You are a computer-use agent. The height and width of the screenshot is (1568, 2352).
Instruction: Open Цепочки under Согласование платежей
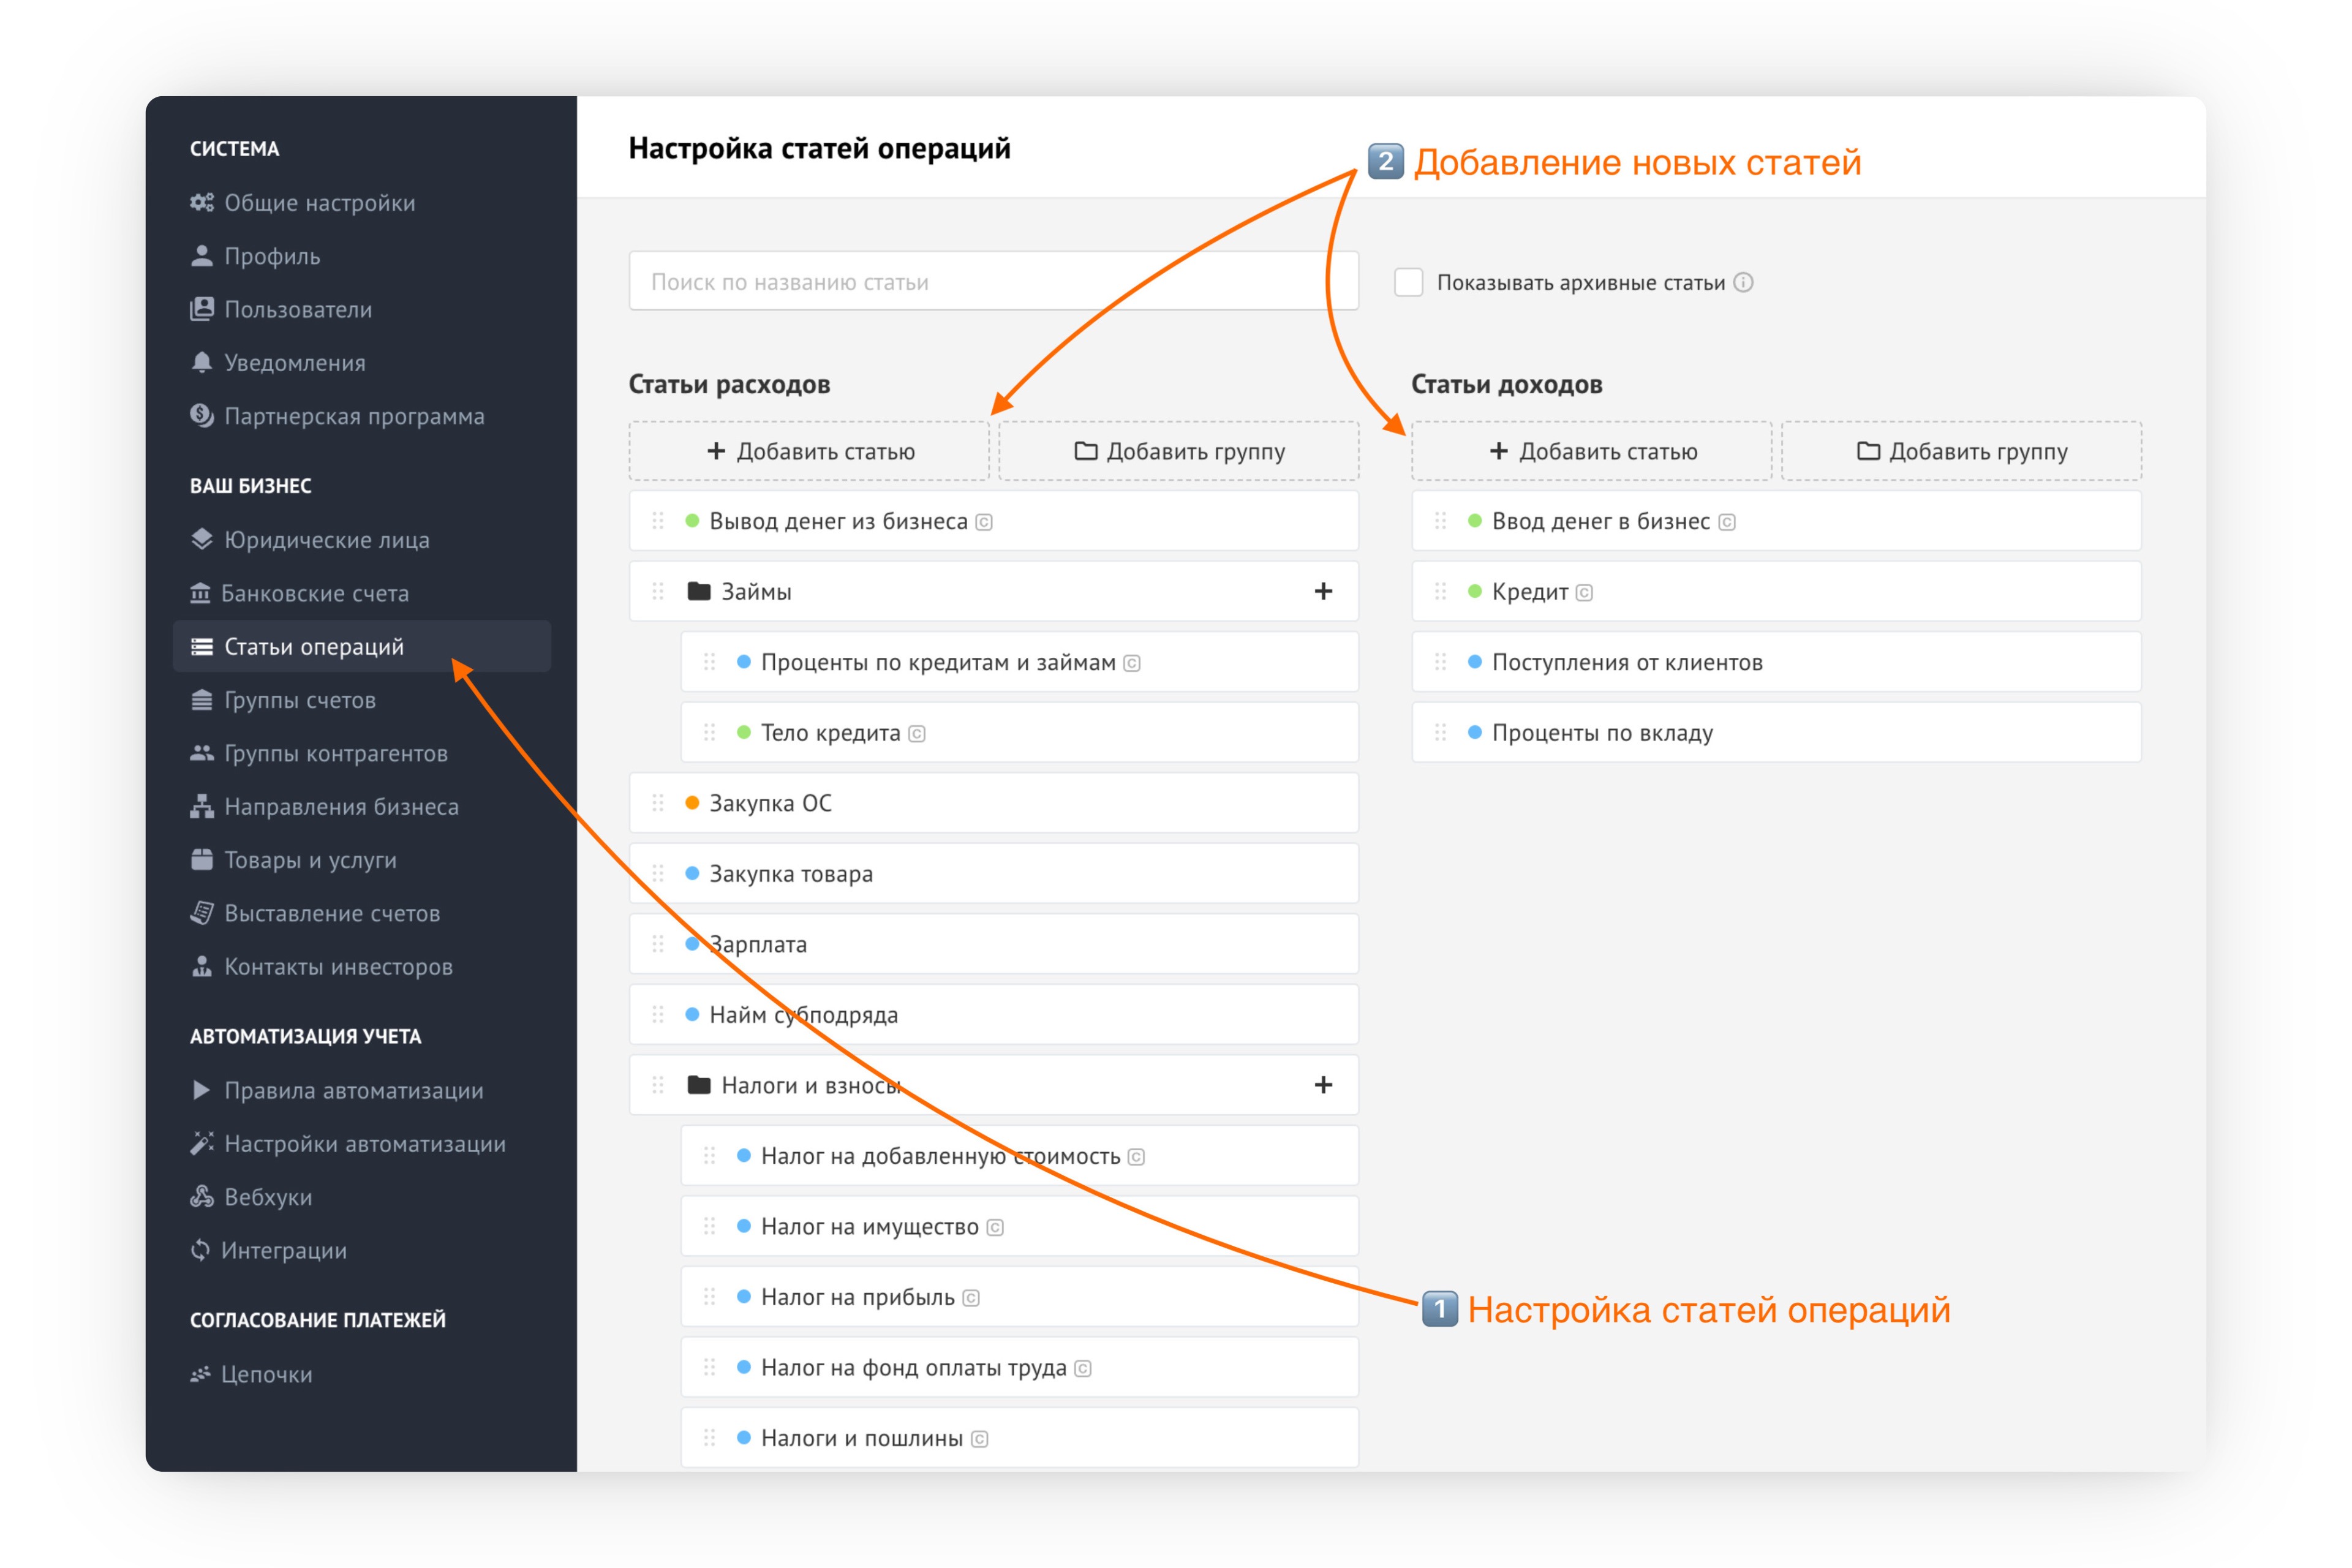click(x=266, y=1374)
